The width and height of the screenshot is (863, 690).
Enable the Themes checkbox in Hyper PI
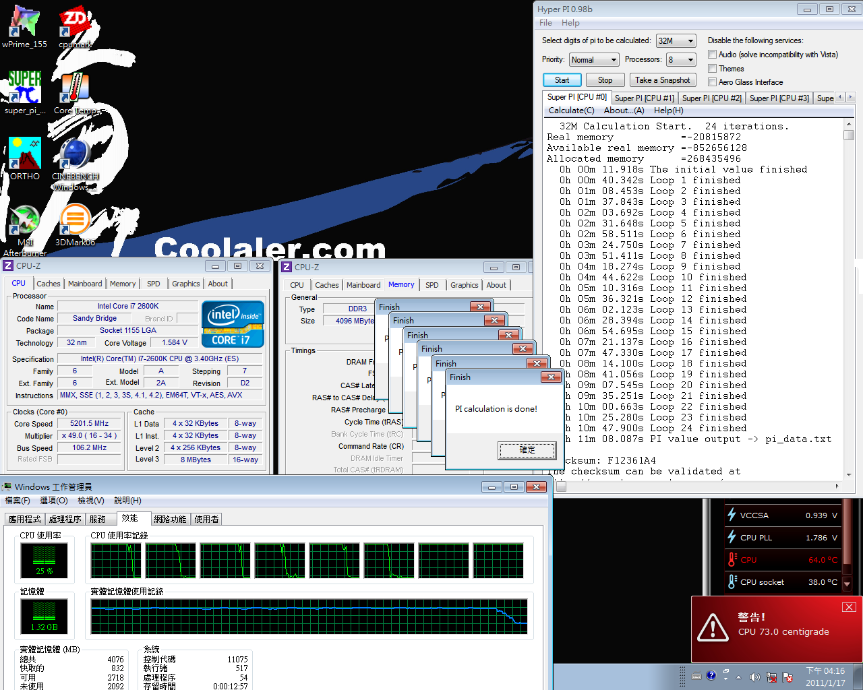(712, 69)
